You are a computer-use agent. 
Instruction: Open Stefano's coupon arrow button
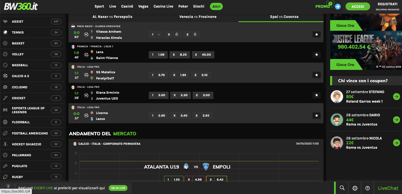pyautogui.click(x=396, y=97)
